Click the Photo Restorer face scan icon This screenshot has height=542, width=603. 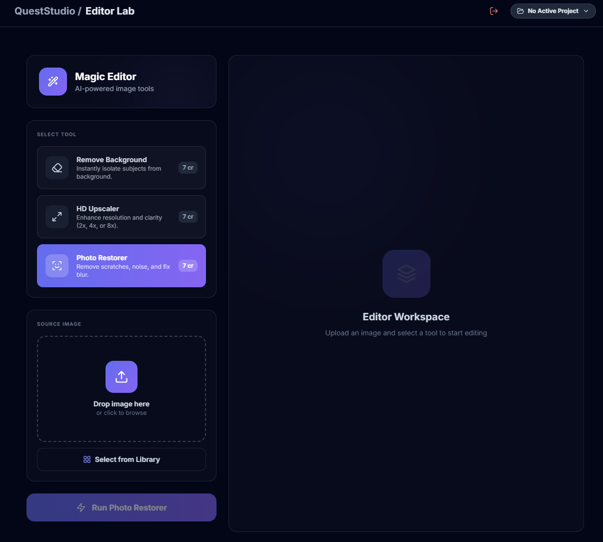tap(57, 266)
